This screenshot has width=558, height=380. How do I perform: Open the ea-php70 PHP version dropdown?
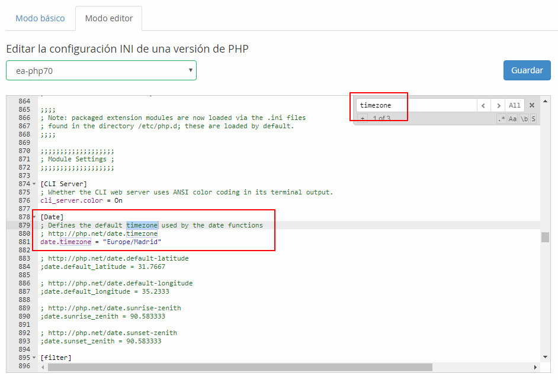(101, 70)
